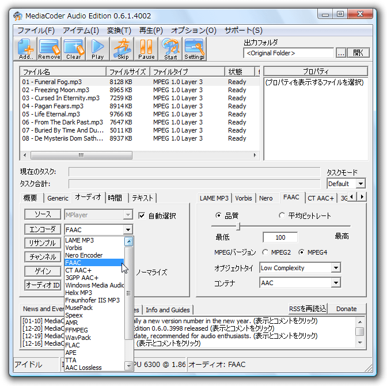Open the Info and Guides tab

[x=168, y=310]
